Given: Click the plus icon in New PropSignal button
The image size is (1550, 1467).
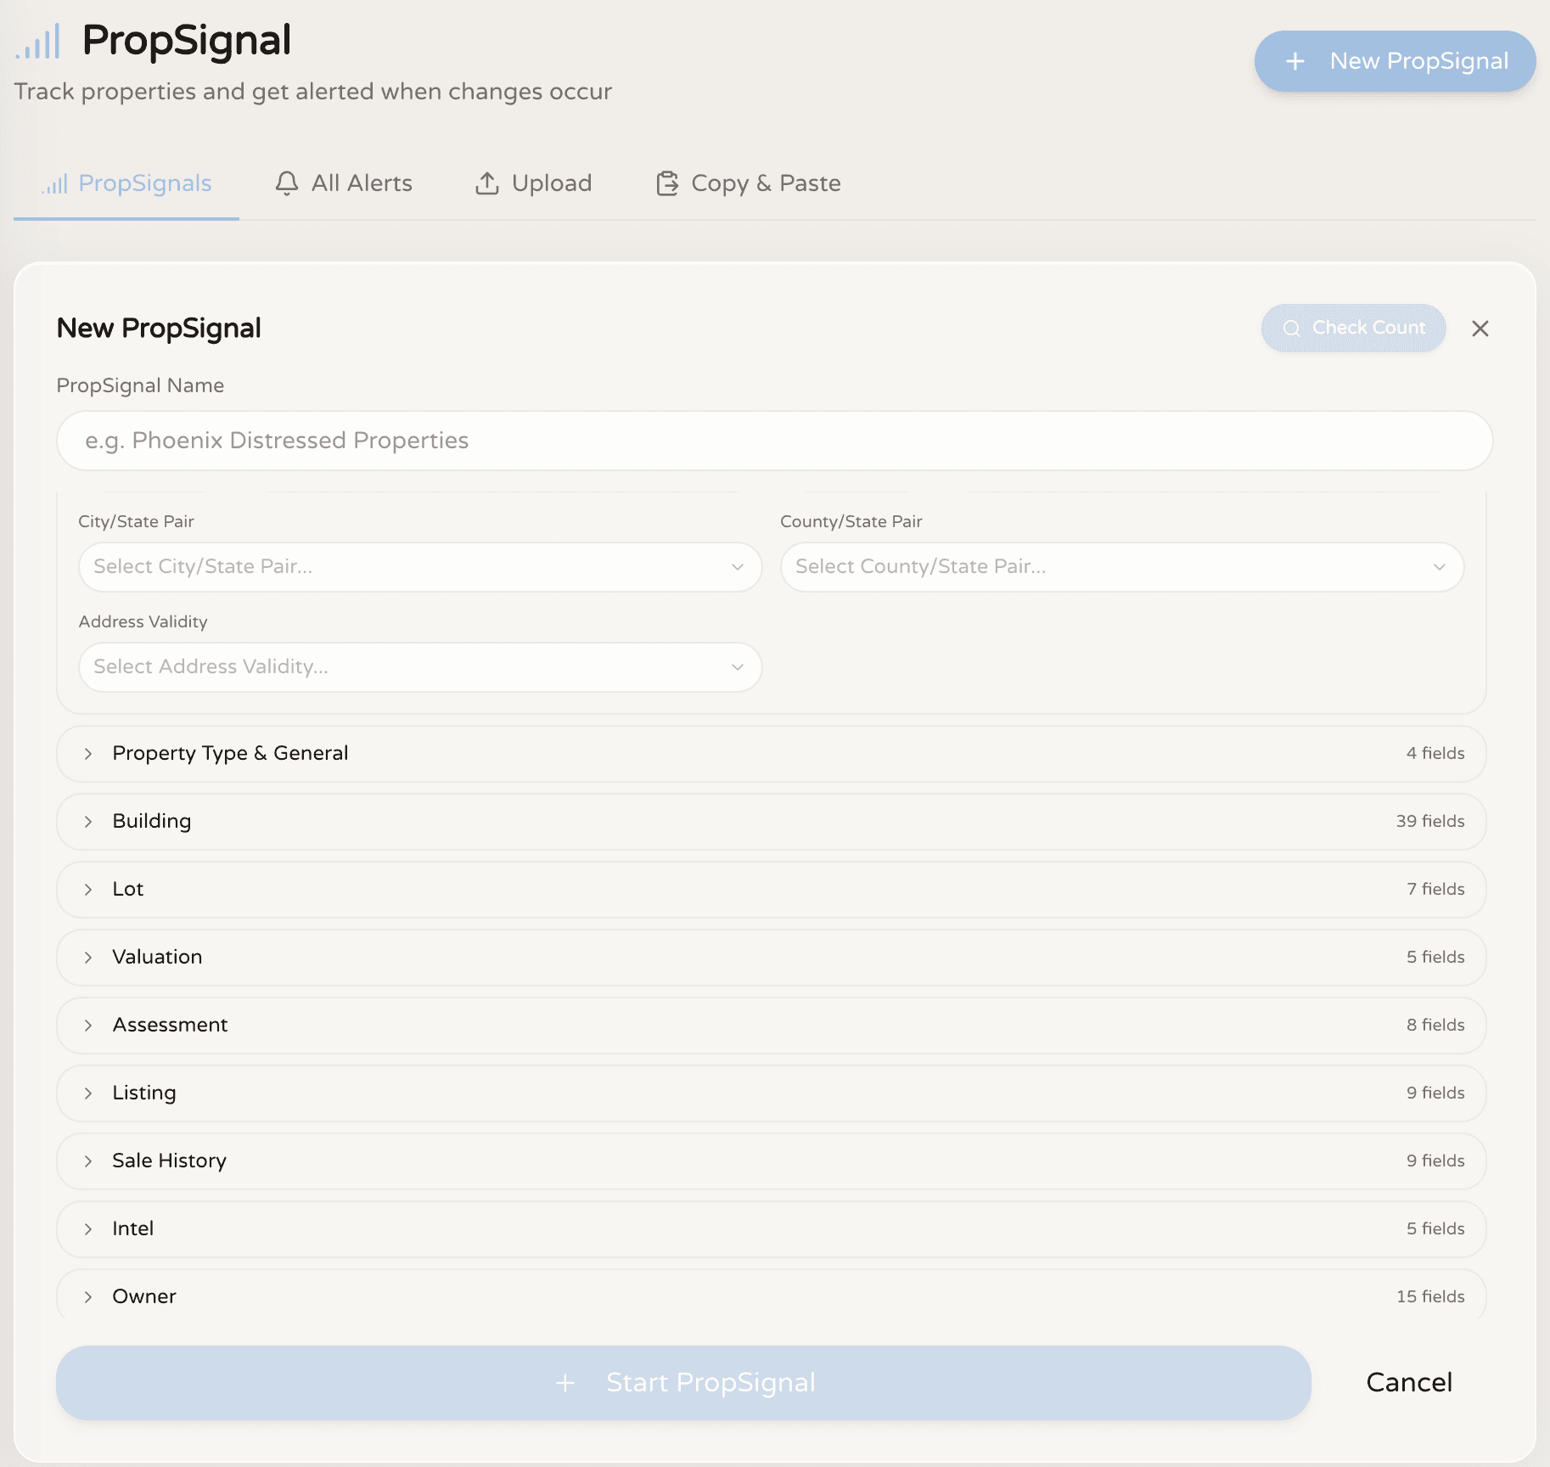Looking at the screenshot, I should 1294,61.
